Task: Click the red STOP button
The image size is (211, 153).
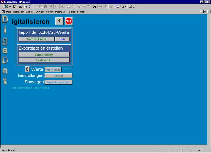Action: [69, 21]
